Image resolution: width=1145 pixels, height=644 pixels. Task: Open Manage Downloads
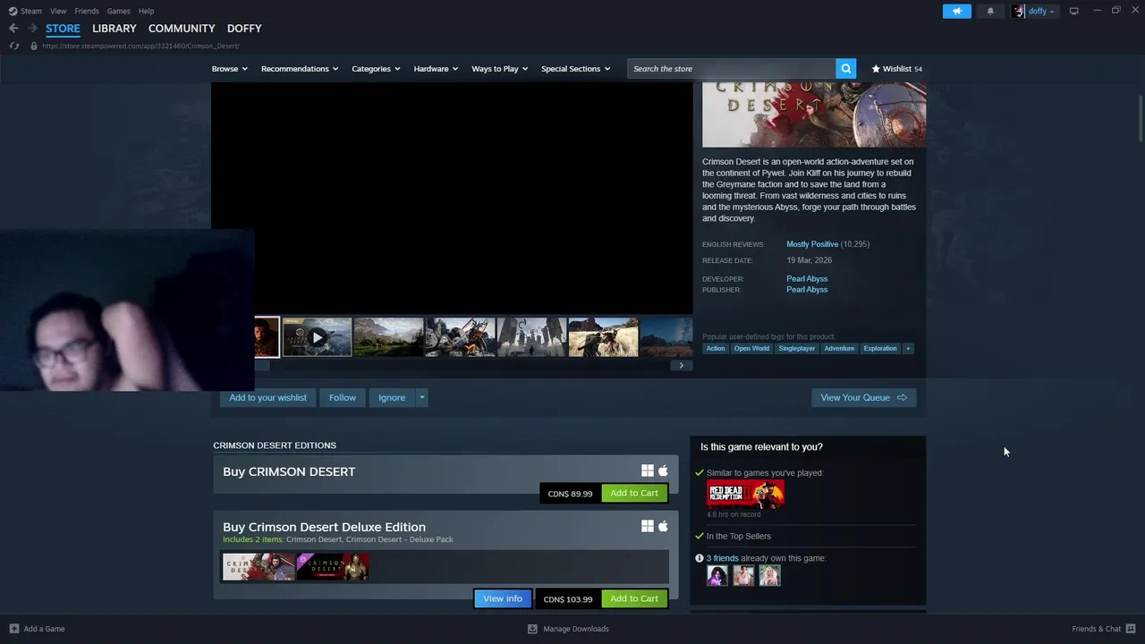pyautogui.click(x=568, y=629)
